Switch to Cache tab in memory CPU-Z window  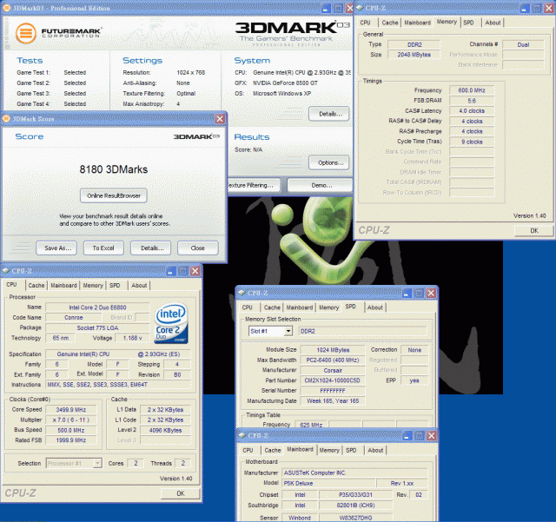click(390, 23)
